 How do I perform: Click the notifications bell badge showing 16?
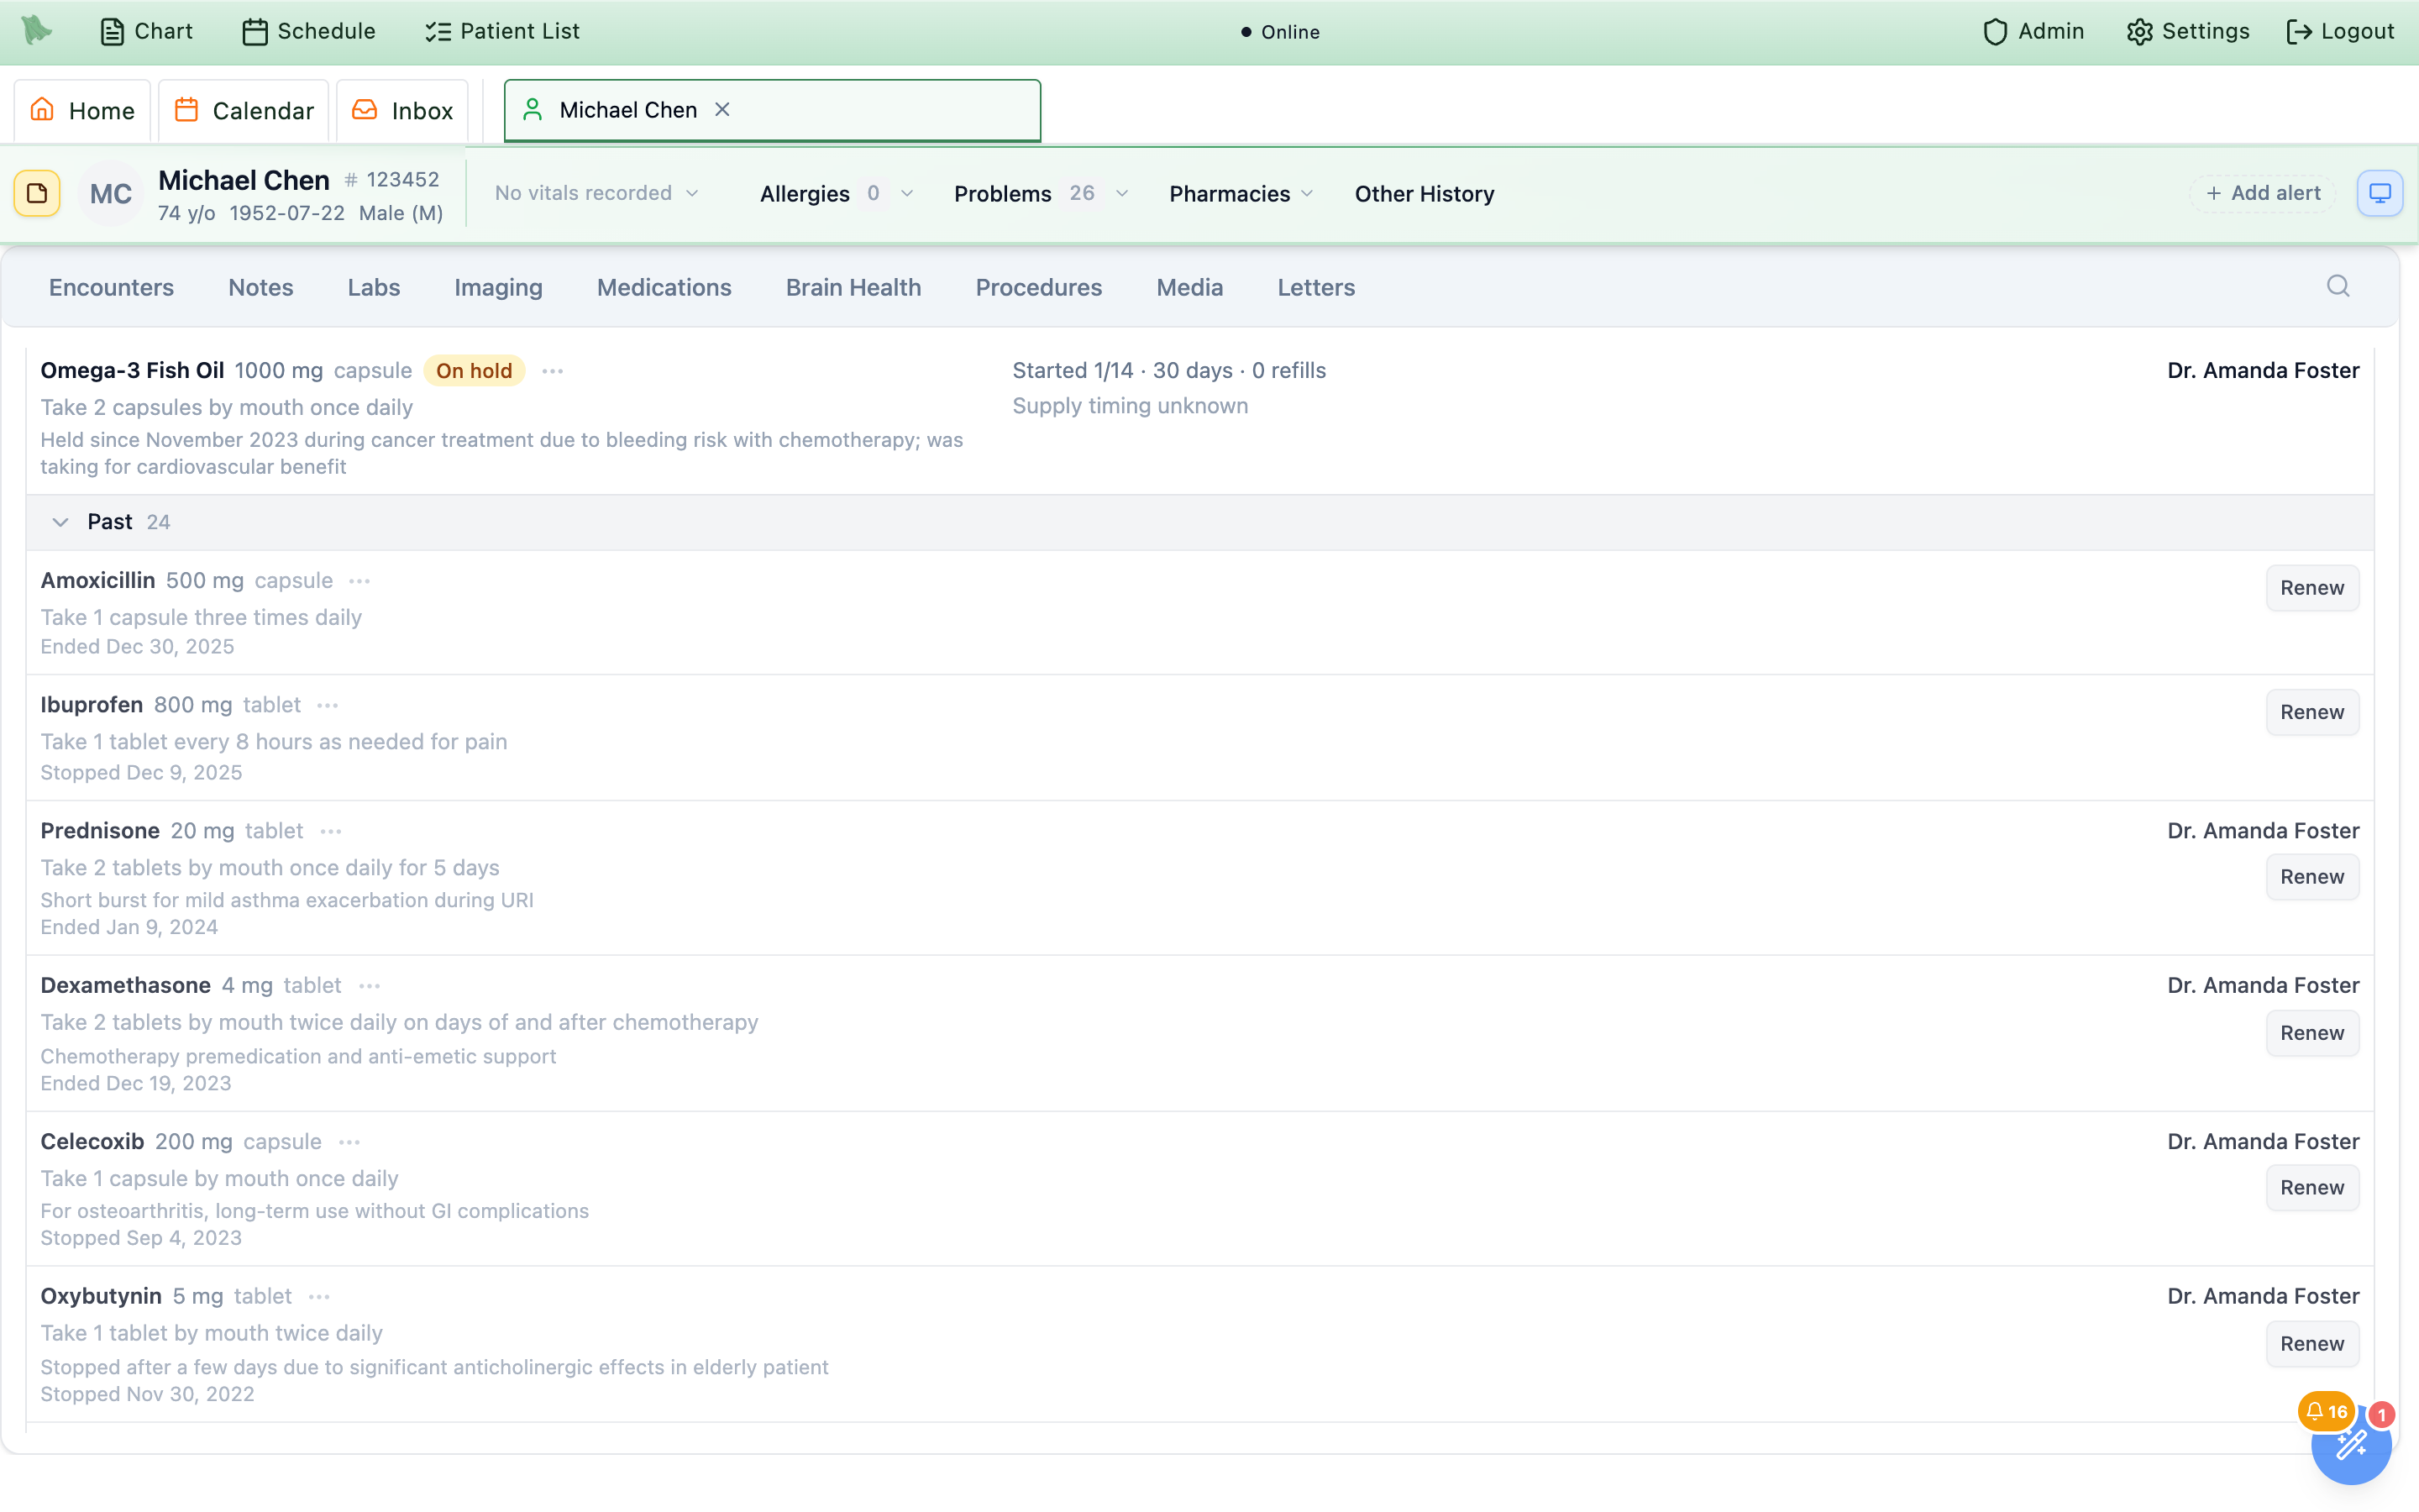coord(2326,1411)
